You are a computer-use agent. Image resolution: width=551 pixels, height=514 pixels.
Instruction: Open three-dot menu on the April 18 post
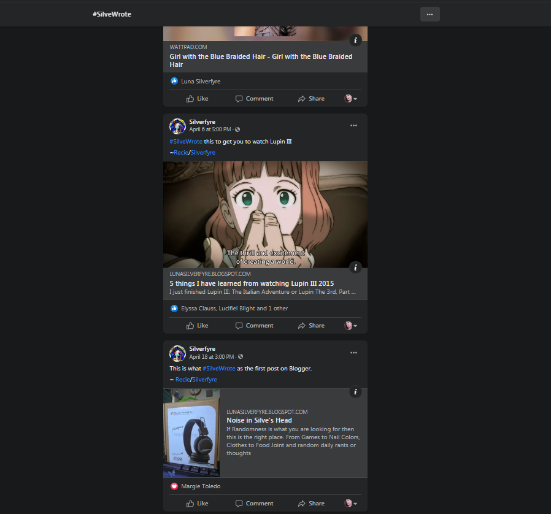click(353, 353)
